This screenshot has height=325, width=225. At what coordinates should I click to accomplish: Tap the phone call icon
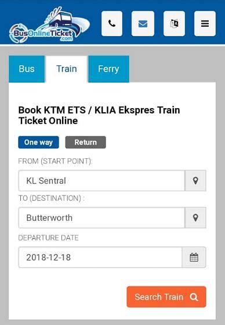click(x=112, y=24)
